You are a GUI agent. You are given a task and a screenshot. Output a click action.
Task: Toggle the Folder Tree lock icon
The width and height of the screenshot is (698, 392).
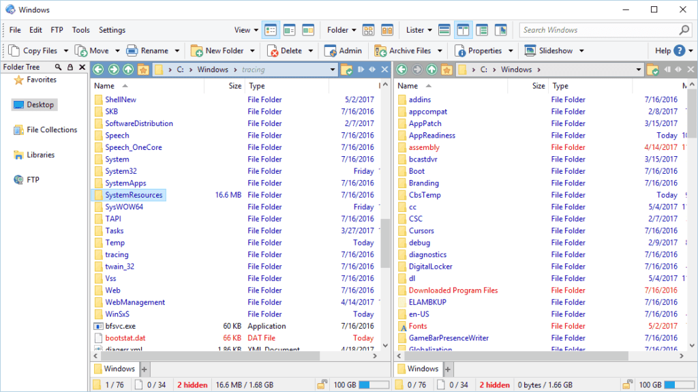click(x=70, y=67)
